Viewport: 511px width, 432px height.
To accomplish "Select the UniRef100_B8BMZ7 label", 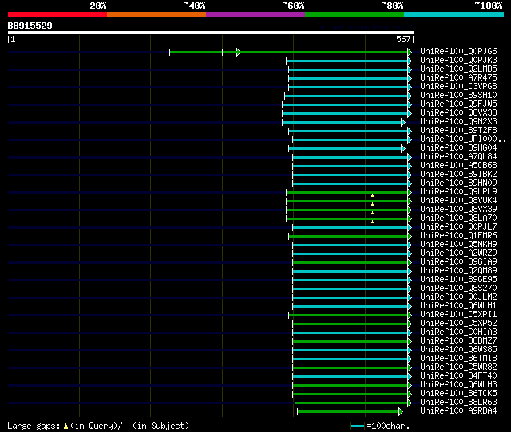I will 458,341.
